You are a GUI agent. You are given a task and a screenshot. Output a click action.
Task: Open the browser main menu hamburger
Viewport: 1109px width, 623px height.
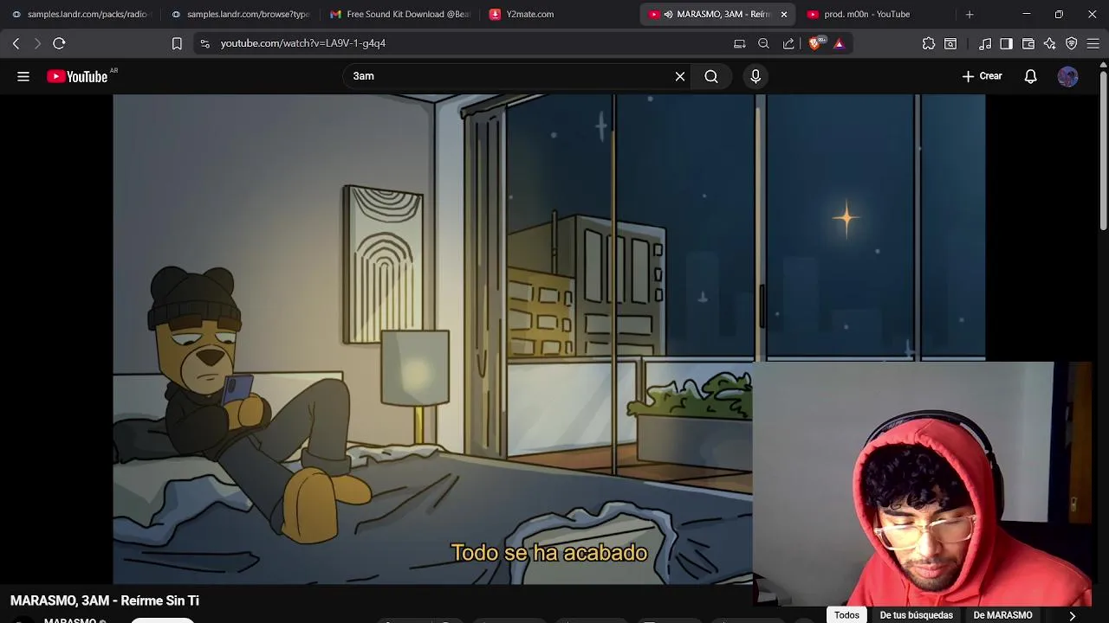tap(1093, 43)
